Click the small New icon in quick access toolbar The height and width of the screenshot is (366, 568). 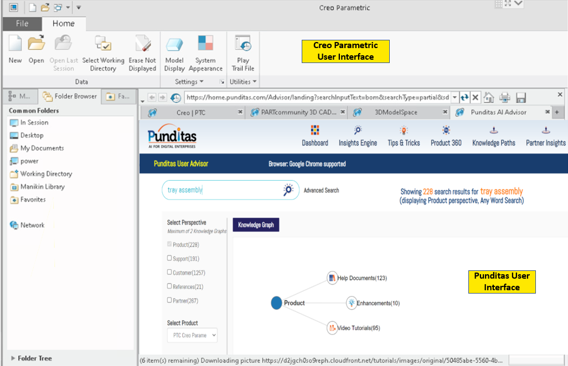33,8
